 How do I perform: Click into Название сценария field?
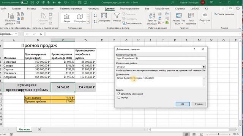tap(161, 59)
